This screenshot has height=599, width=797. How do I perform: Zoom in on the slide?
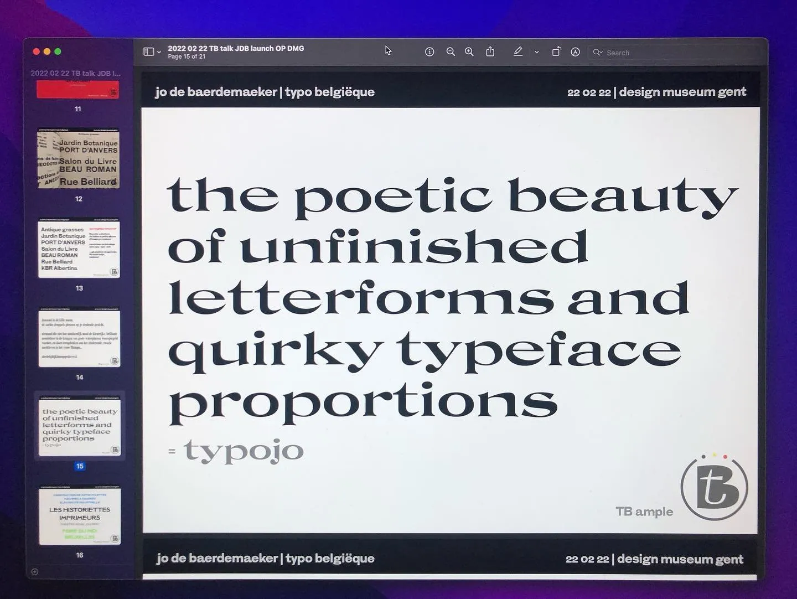(469, 52)
